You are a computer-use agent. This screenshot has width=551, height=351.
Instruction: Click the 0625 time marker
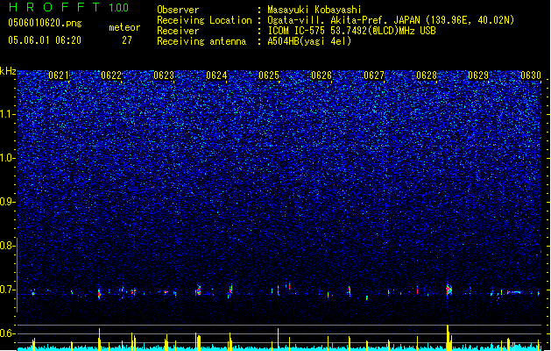(269, 75)
